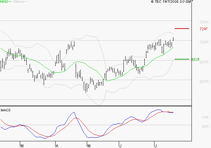Click the most recent price bar
The height and width of the screenshot is (148, 211).
point(173,39)
